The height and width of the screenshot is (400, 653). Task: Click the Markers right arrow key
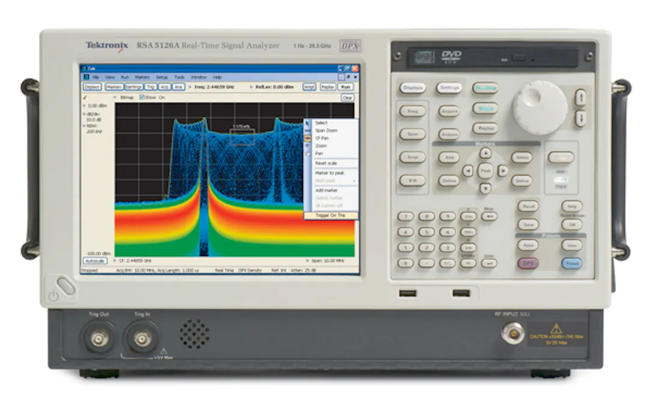[x=503, y=171]
